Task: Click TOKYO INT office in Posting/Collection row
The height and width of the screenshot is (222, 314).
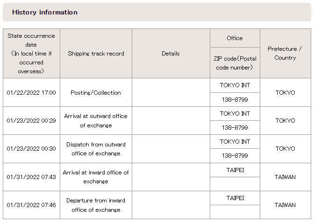Action: (x=235, y=85)
